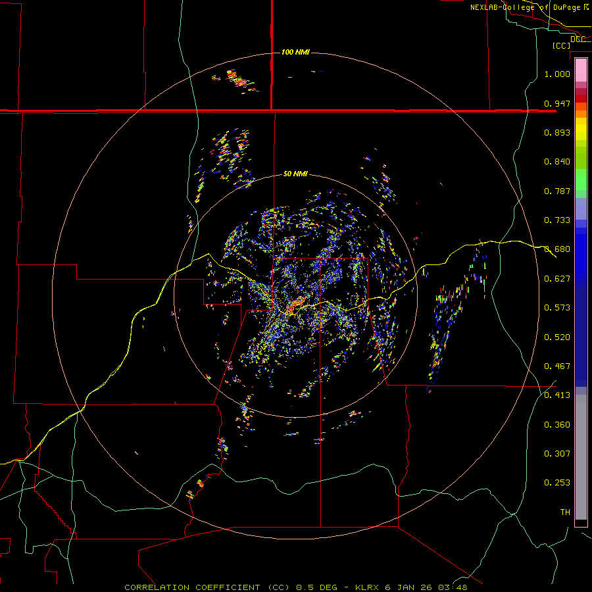Viewport: 592px width, 592px height.
Task: Select the 0.893 legend value
Action: point(557,132)
